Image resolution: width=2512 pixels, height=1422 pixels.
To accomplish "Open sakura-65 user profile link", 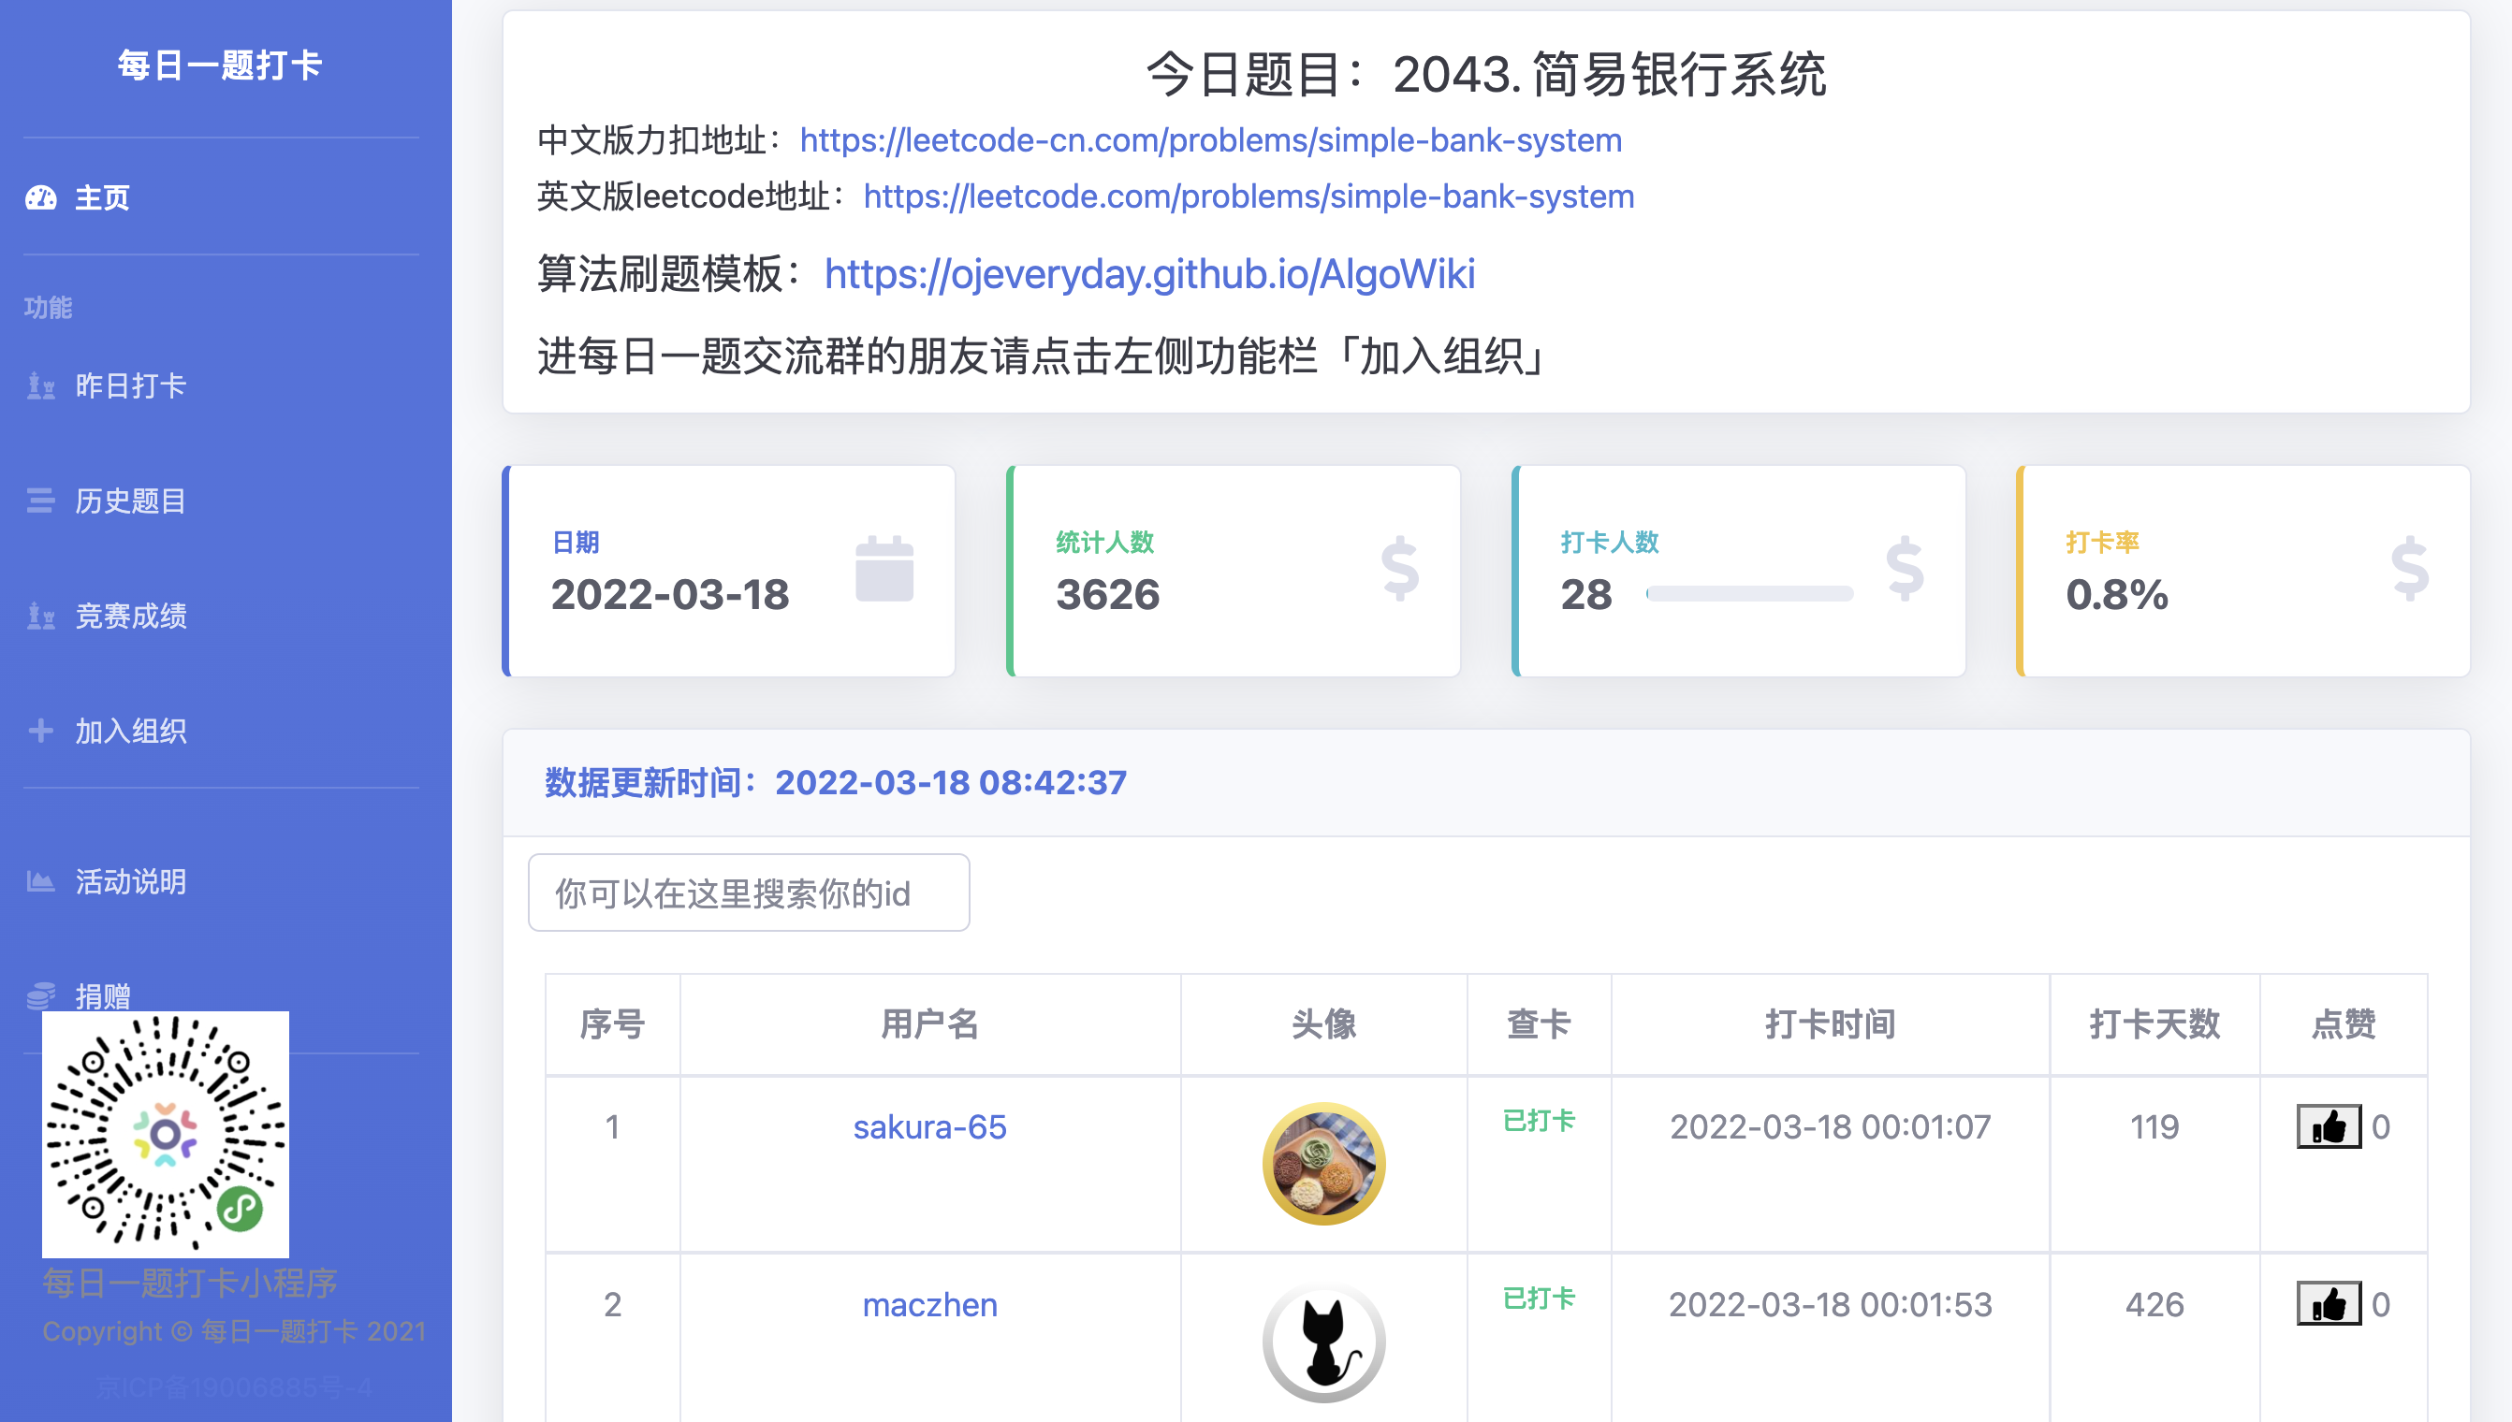I will point(929,1127).
